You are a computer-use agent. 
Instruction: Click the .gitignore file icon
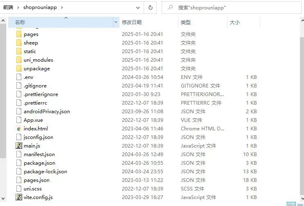(19, 85)
